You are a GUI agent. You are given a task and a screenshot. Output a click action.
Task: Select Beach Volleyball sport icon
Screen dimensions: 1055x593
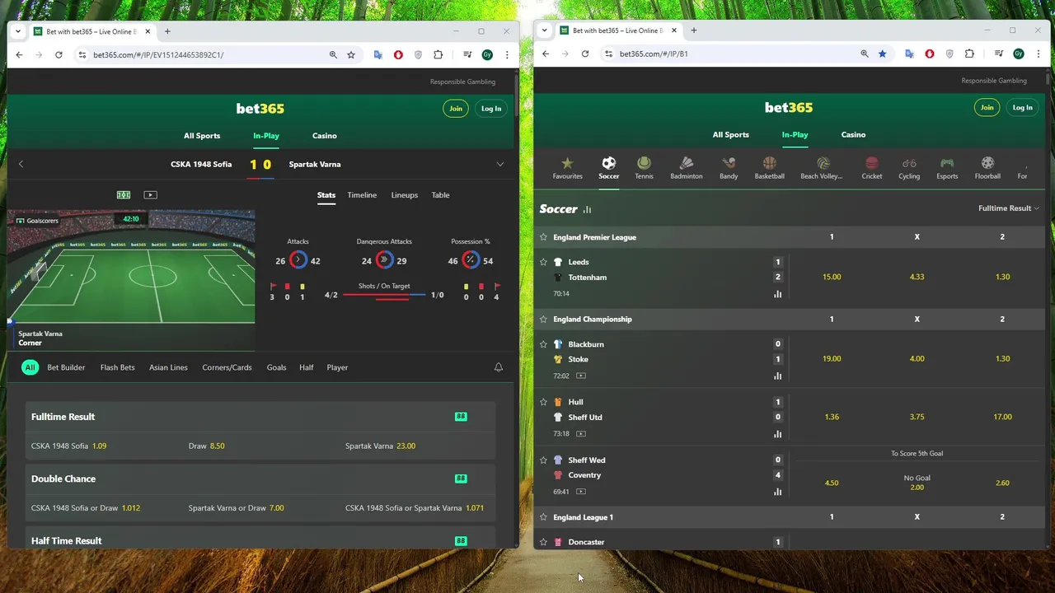[x=823, y=163]
